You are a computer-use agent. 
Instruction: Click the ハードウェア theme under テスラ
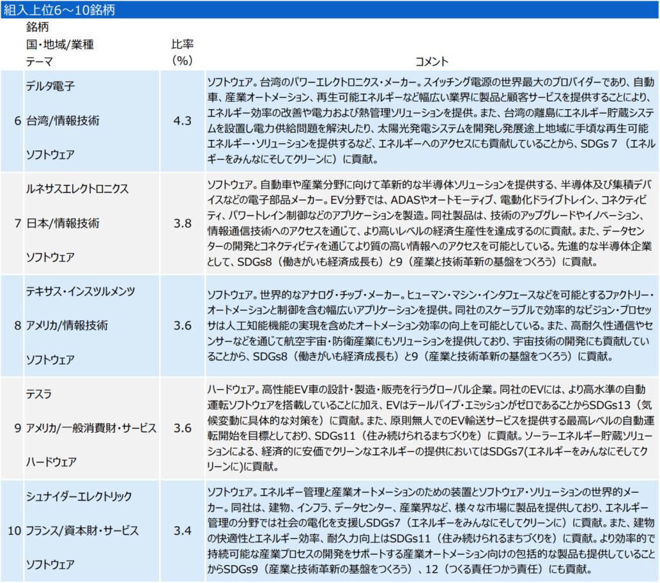(51, 462)
